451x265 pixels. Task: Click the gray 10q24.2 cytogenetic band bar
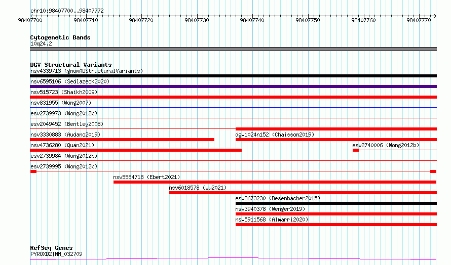pos(233,49)
